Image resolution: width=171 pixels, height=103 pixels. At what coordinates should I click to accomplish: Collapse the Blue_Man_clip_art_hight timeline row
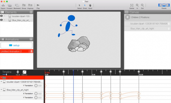1,90
